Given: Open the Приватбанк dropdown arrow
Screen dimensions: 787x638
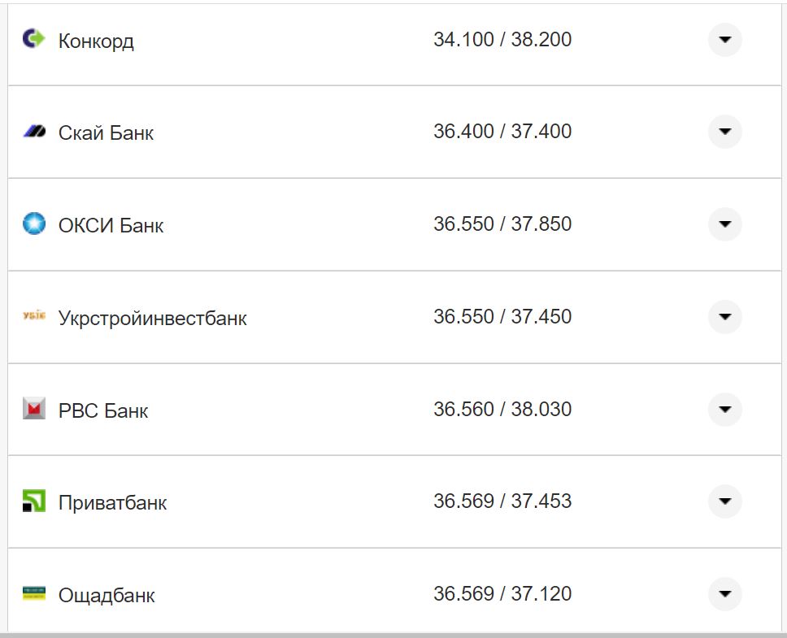Looking at the screenshot, I should pos(724,501).
